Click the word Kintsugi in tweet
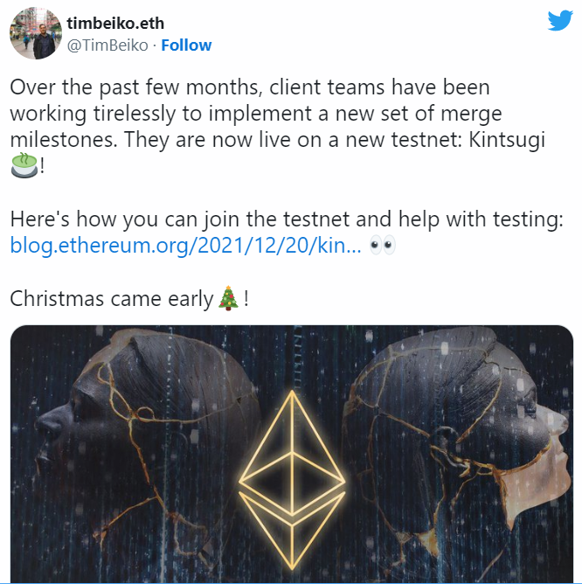The image size is (582, 584). (x=507, y=141)
